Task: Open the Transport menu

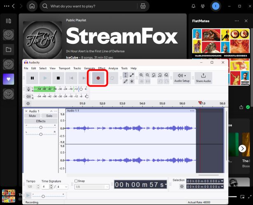Action: pyautogui.click(x=64, y=68)
